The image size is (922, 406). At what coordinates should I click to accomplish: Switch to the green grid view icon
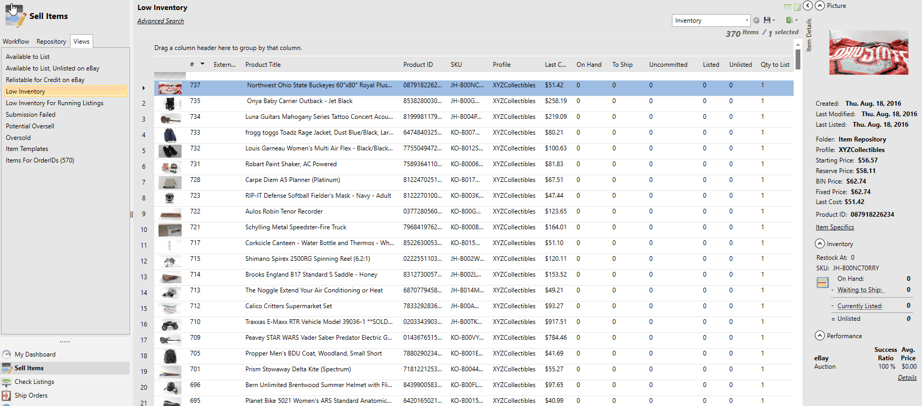click(797, 7)
